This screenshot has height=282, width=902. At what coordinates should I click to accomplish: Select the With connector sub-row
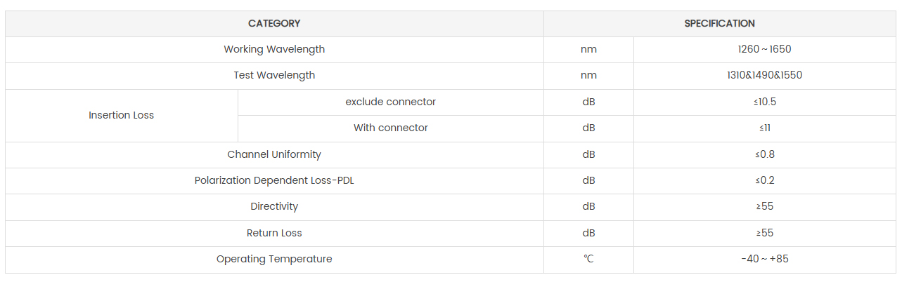coord(390,128)
